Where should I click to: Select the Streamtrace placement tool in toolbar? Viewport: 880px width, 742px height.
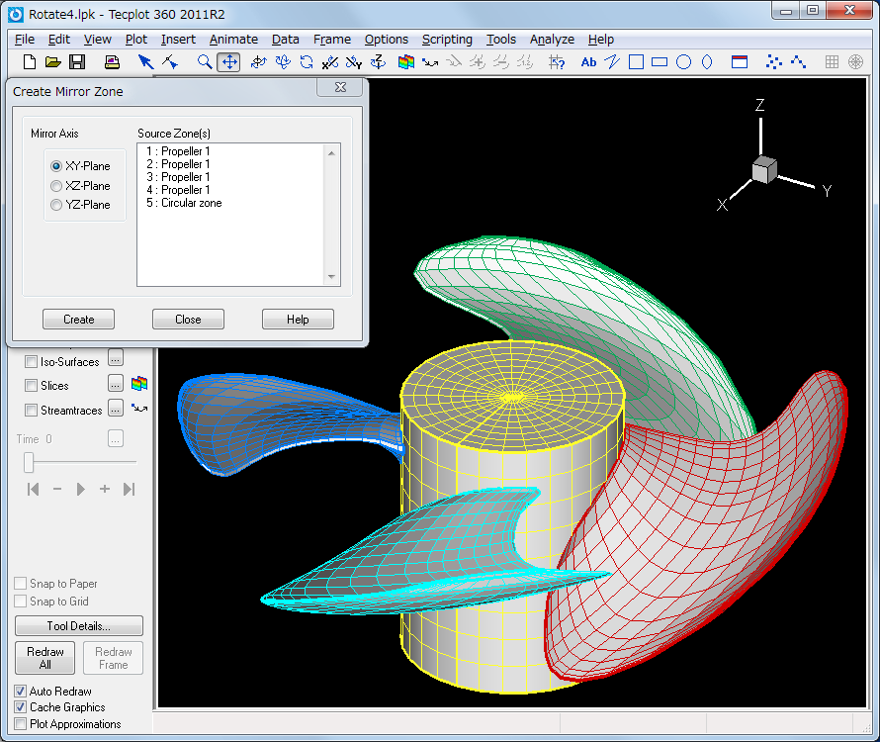point(430,62)
